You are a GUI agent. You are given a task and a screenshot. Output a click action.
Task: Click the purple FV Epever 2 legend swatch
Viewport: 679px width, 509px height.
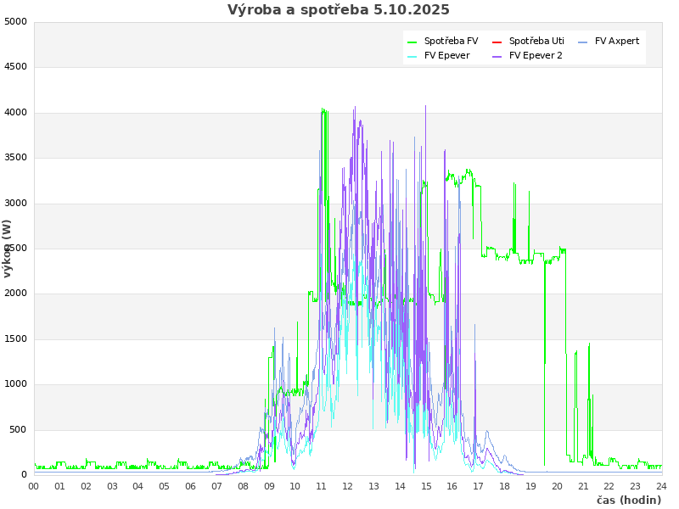497,56
